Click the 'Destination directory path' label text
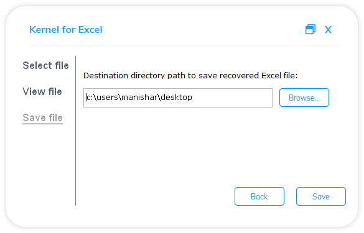This screenshot has width=364, height=233. 190,76
